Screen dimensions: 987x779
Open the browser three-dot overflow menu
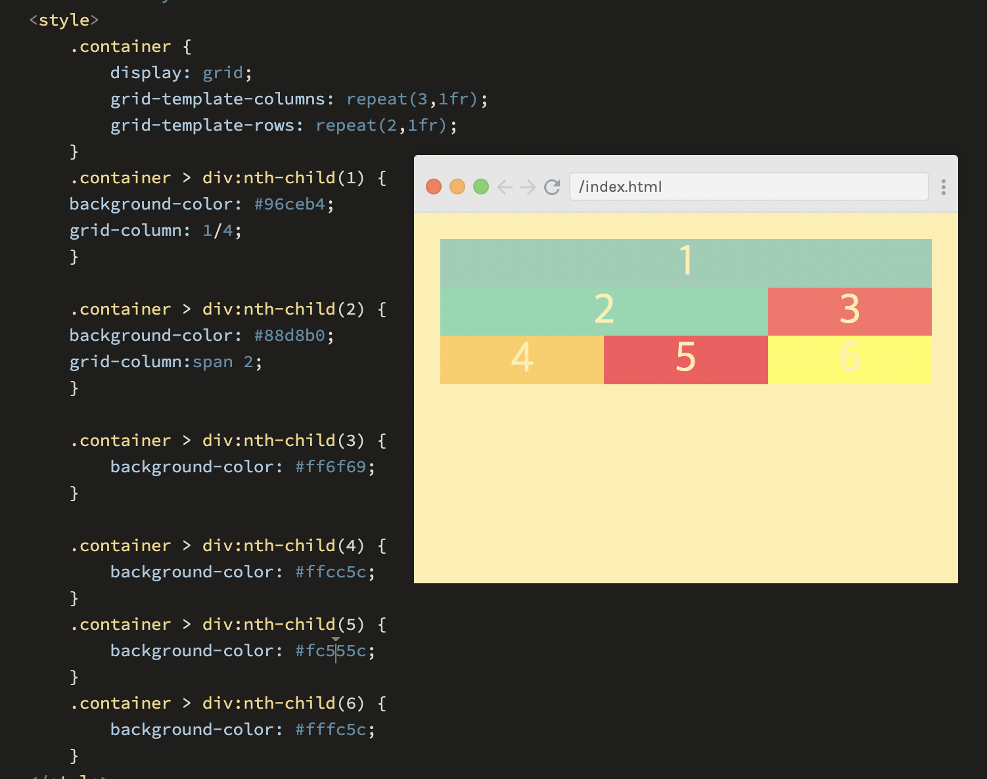[x=943, y=187]
